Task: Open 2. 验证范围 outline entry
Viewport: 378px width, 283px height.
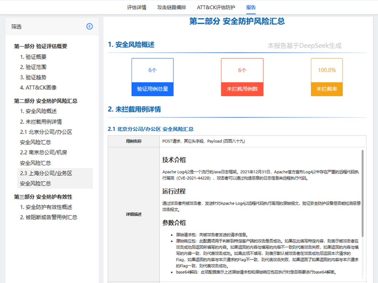Action: (x=33, y=67)
